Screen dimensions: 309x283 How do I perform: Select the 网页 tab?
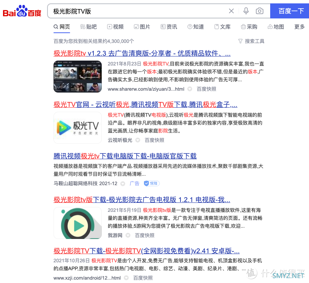[62, 27]
